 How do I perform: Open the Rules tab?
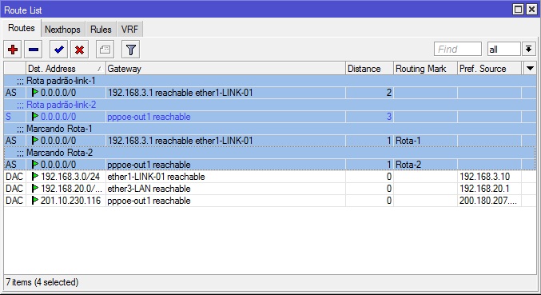pos(101,30)
